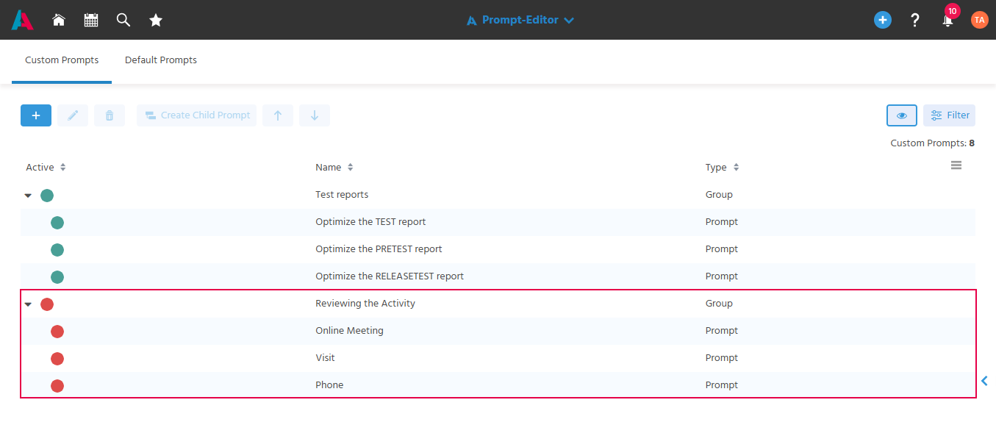This screenshot has width=996, height=422.
Task: Toggle active status of Optimize the TEST report
Action: tap(57, 223)
